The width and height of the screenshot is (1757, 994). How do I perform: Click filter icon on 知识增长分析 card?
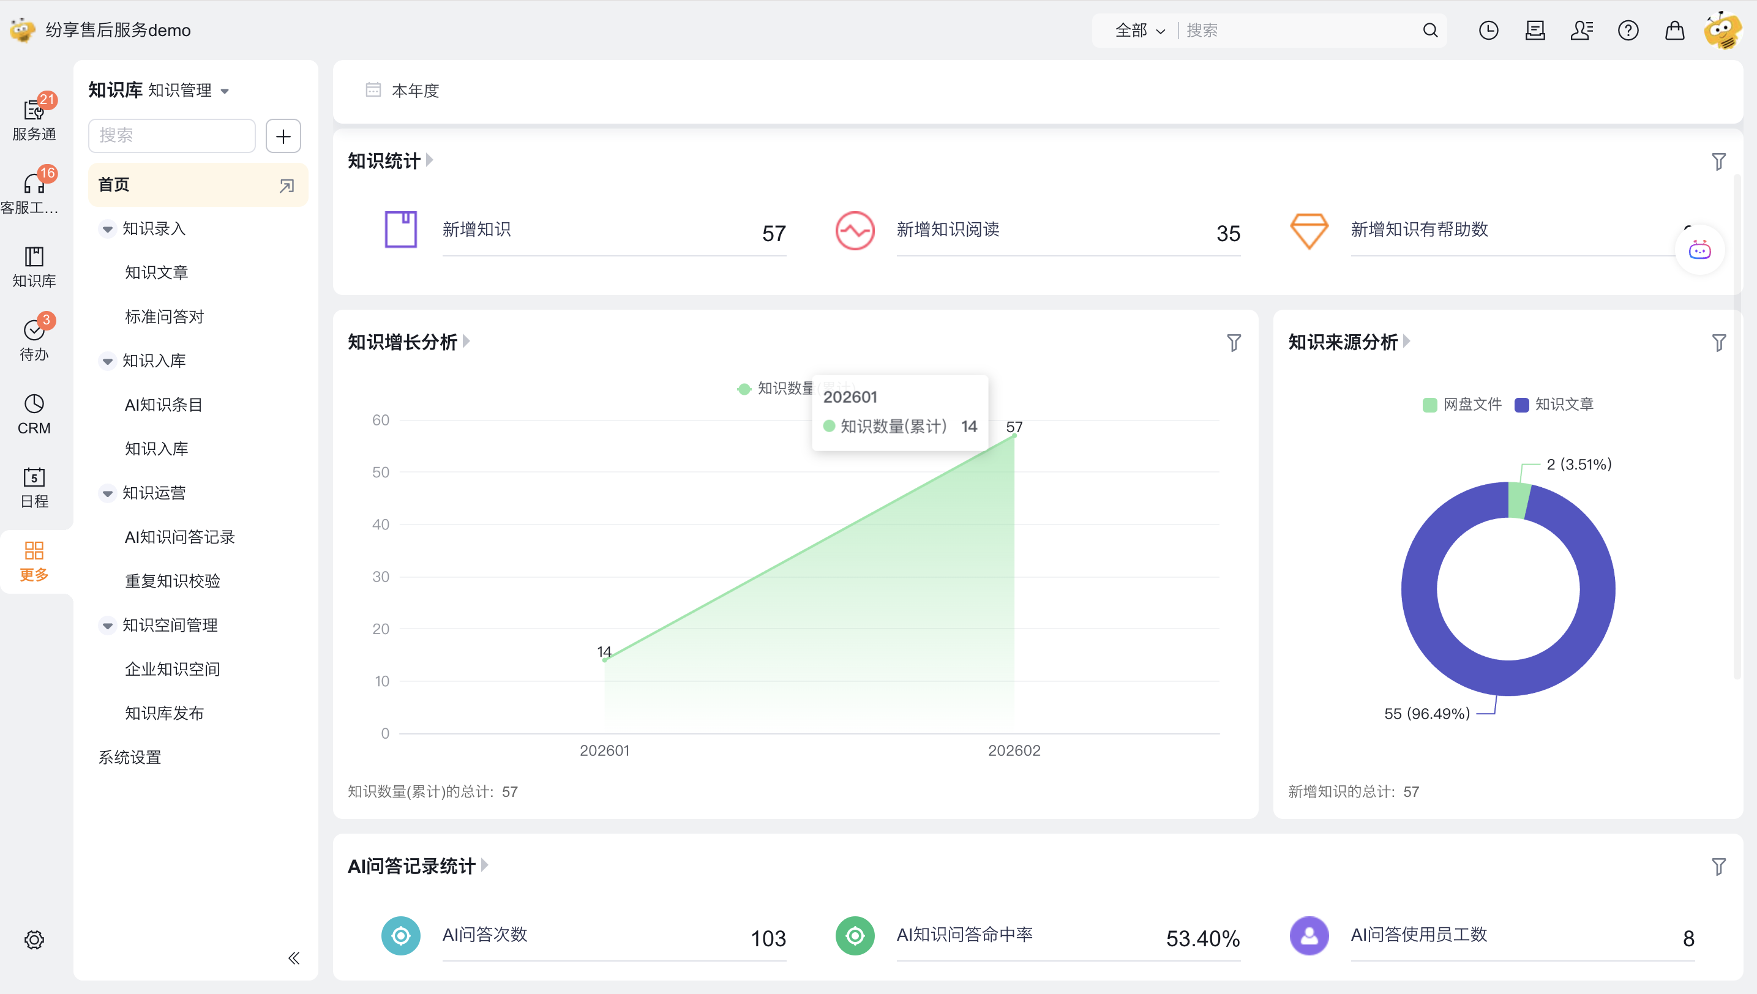(1233, 343)
